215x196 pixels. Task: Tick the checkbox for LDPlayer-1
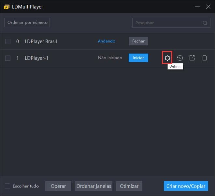8,58
